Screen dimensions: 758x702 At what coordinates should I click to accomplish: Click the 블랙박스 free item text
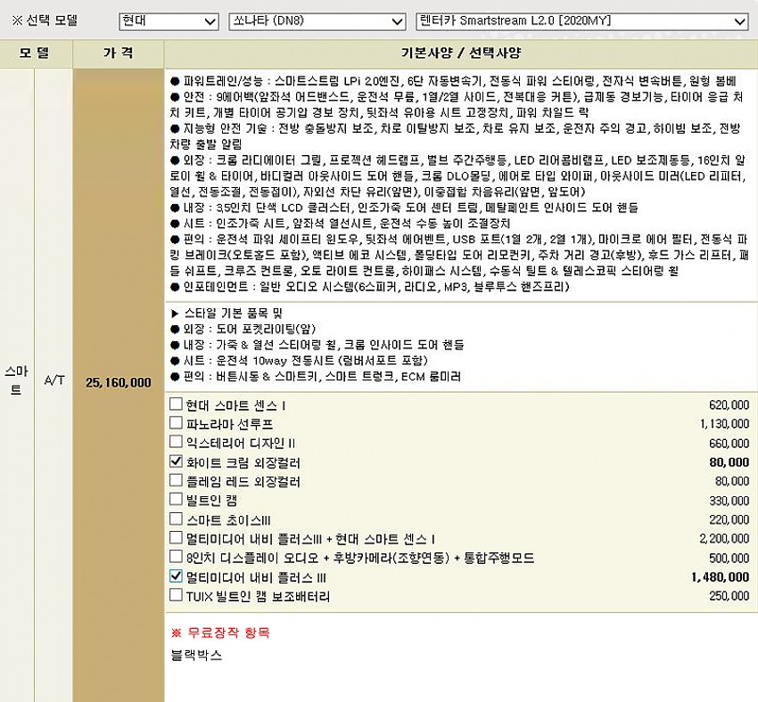tap(196, 656)
